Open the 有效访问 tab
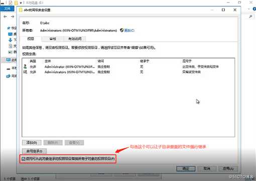 point(75,39)
